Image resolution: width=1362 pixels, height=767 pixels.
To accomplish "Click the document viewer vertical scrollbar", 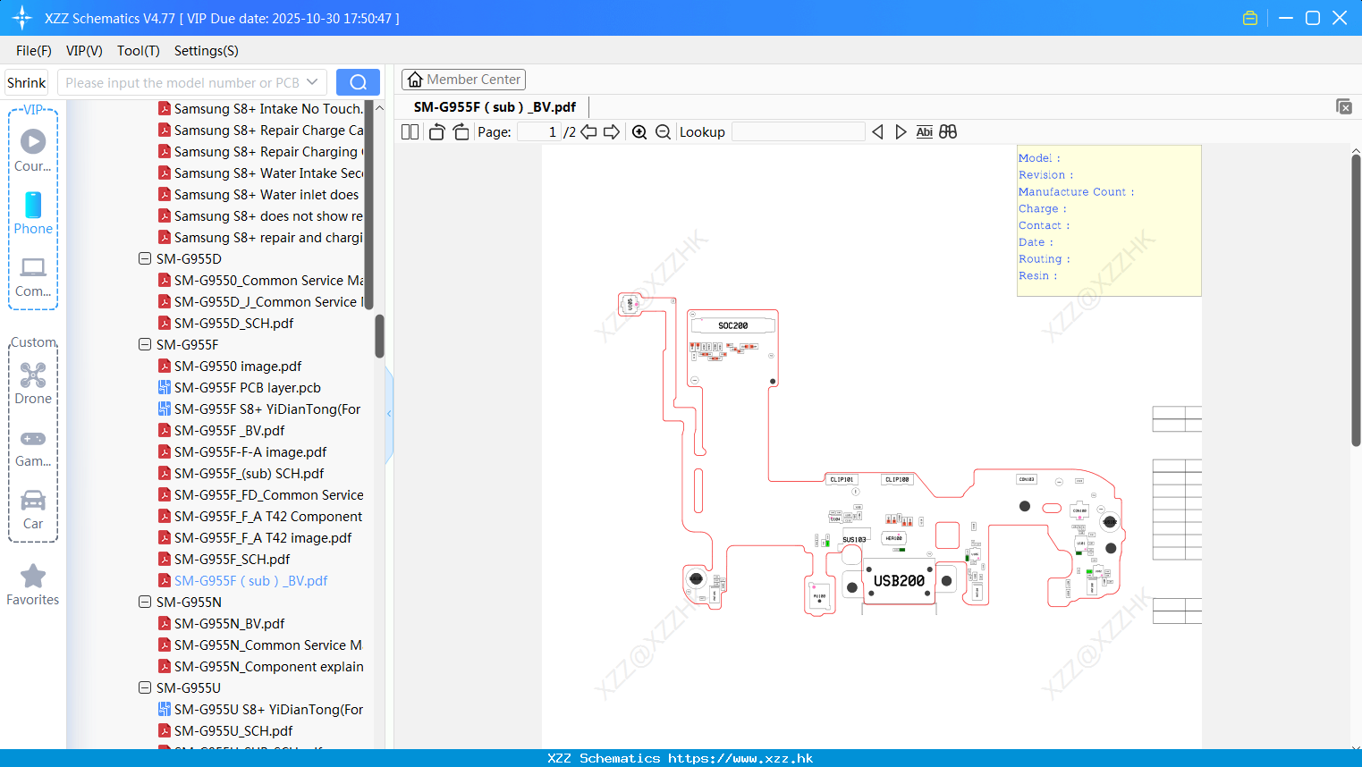I will point(1356,299).
